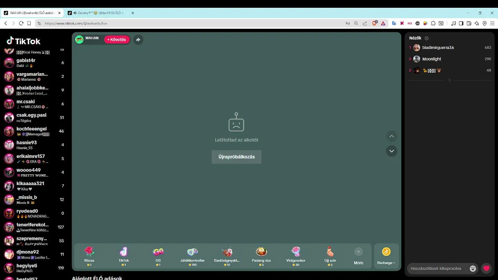This screenshot has height=280, width=498.
Task: Open csak.egy.pasi live in sidebar
Action: click(x=34, y=117)
